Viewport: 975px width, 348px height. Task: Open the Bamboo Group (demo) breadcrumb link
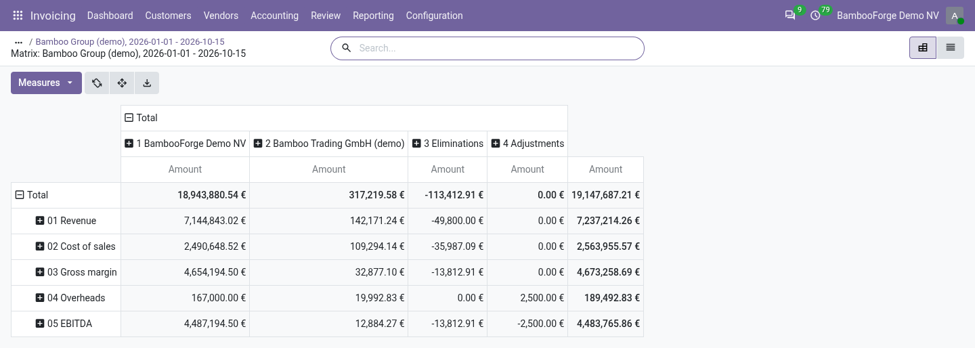click(x=130, y=42)
